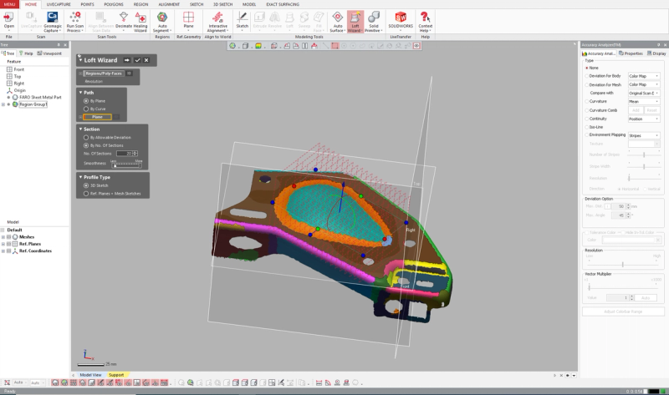The image size is (669, 395).
Task: Select the By Plane path option
Action: [x=86, y=101]
